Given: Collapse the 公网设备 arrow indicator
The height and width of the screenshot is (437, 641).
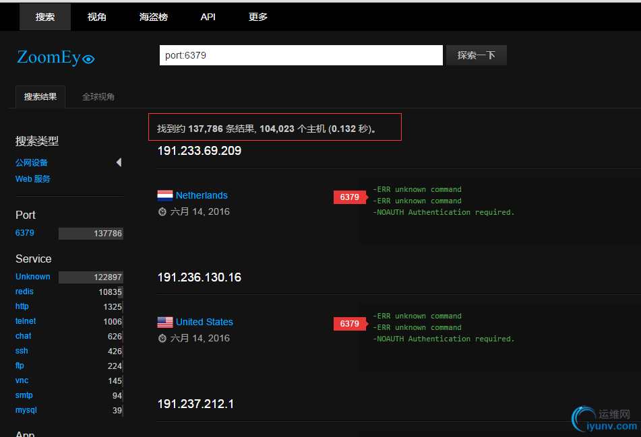Looking at the screenshot, I should point(119,162).
